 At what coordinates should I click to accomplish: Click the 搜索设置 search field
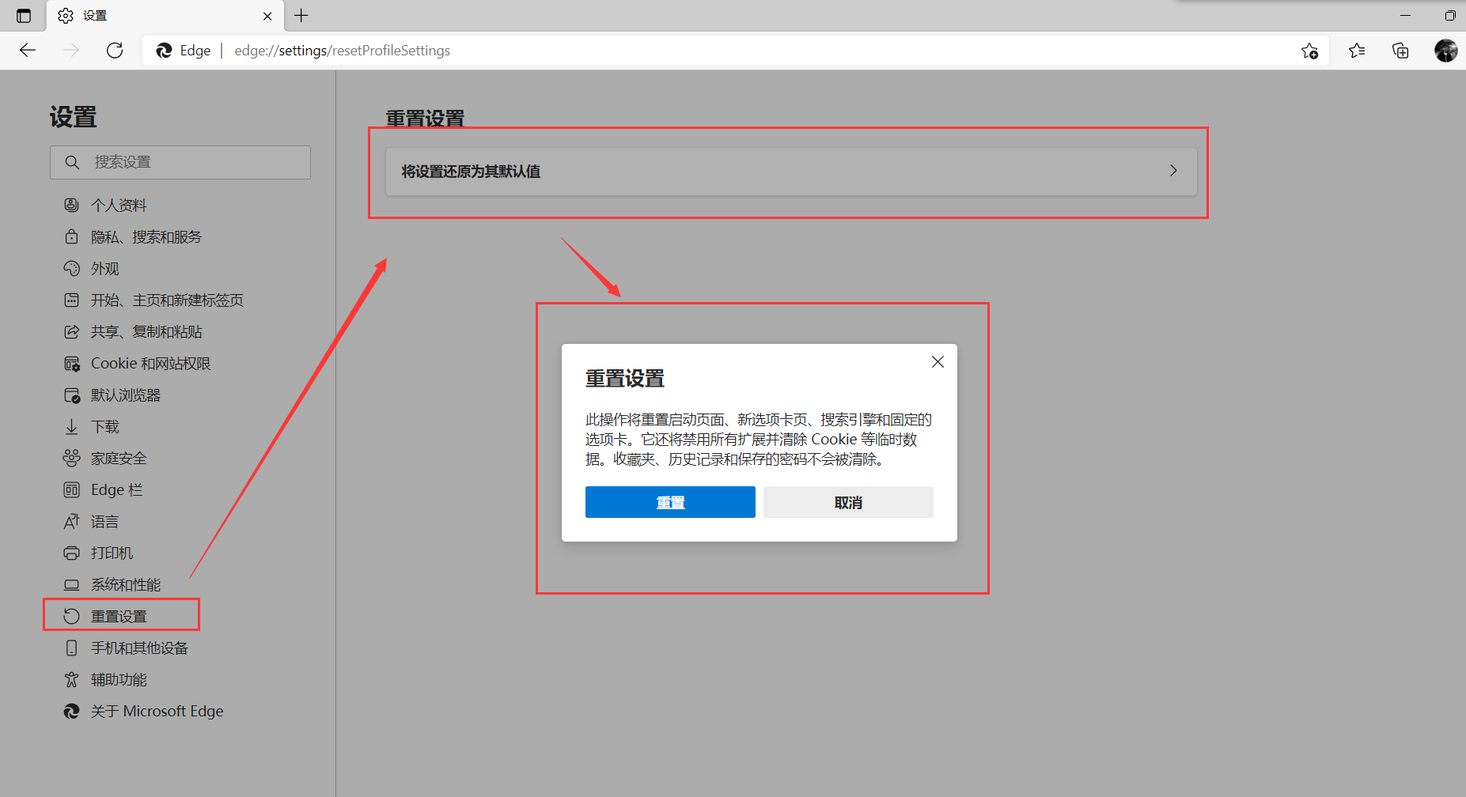pyautogui.click(x=180, y=161)
